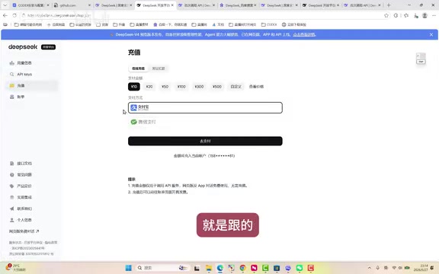Click the taskbar search box
This screenshot has width=439, height=274.
tap(162, 268)
